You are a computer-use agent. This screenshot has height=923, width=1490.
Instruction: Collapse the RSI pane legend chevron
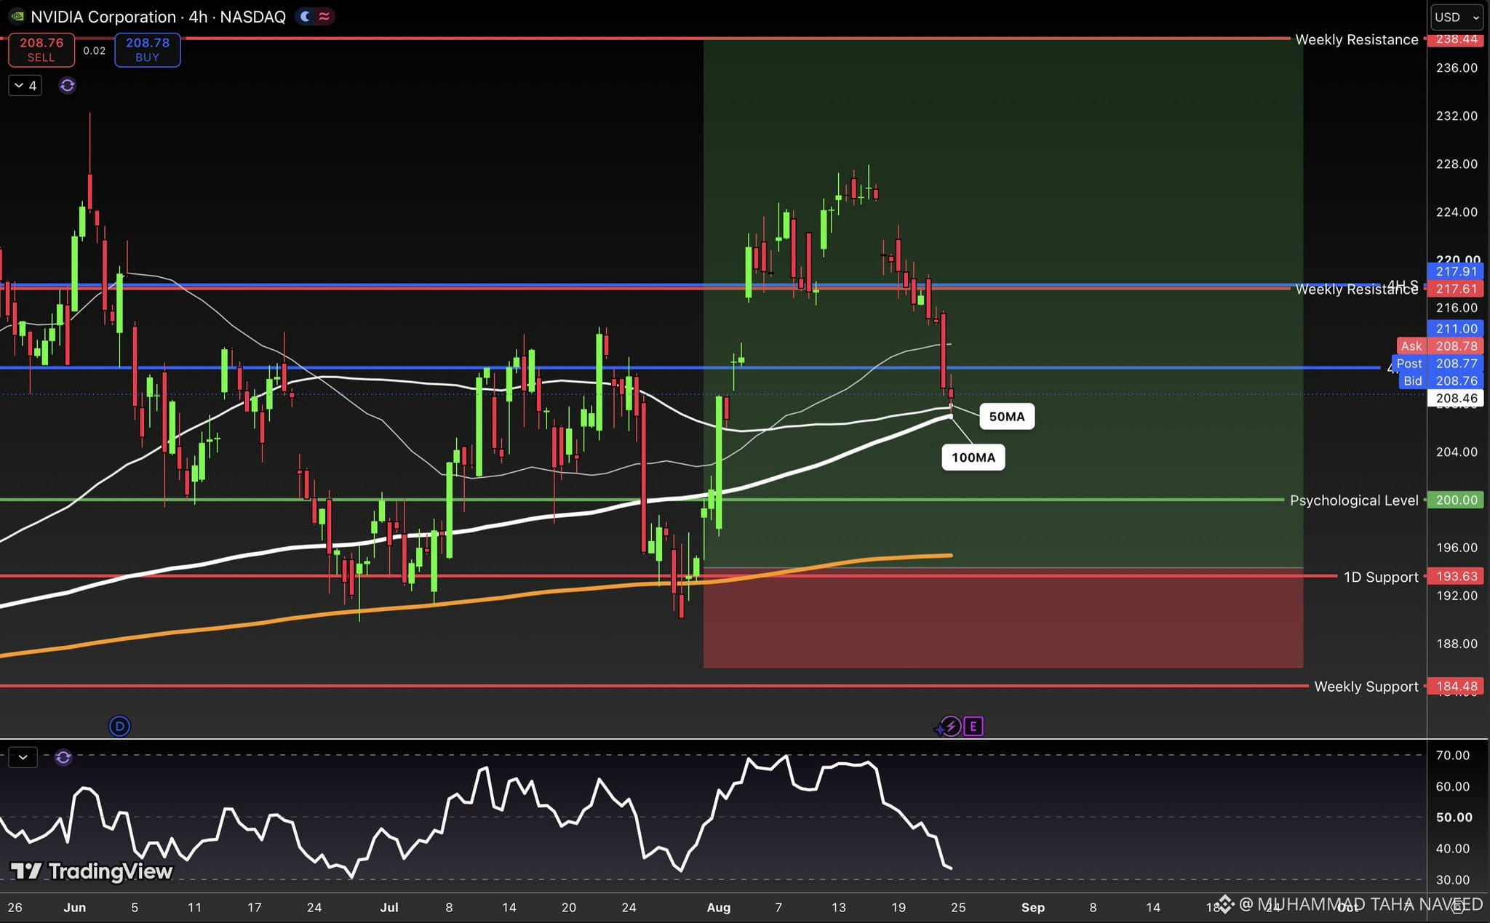(23, 758)
